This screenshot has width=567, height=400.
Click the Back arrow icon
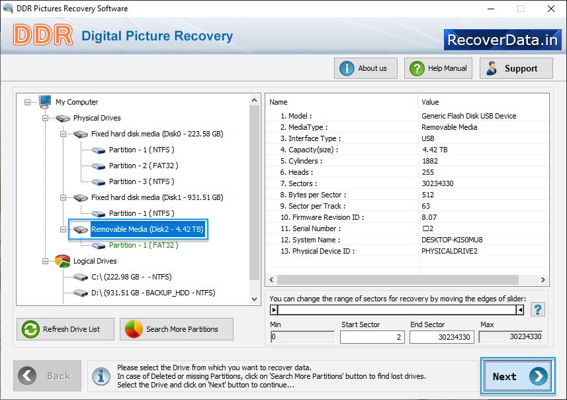tap(28, 375)
